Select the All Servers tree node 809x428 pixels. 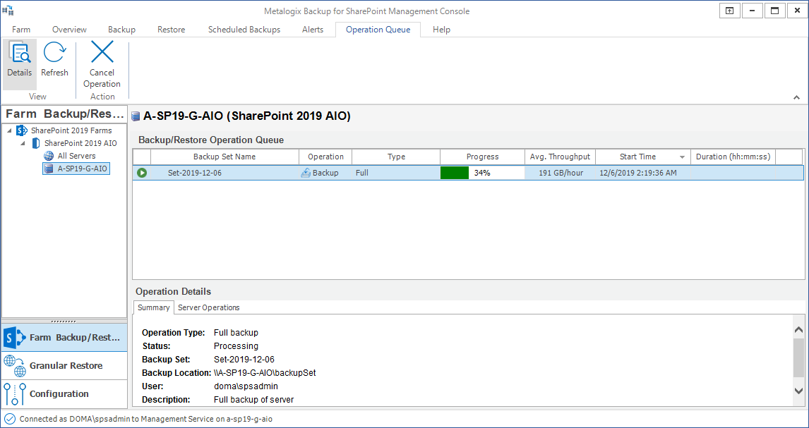[x=76, y=156]
